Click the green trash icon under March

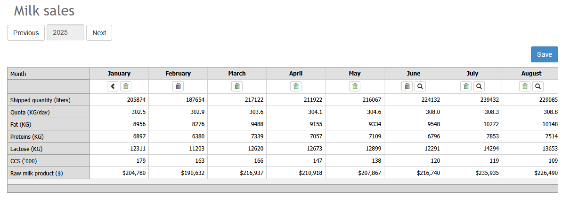pos(237,86)
